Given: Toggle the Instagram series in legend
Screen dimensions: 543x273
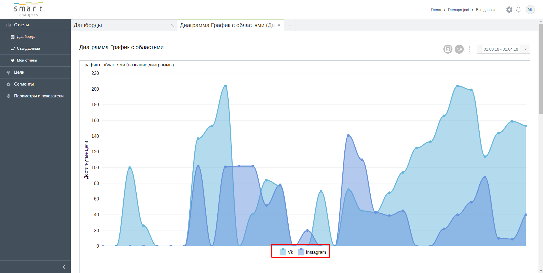Looking at the screenshot, I should (312, 252).
